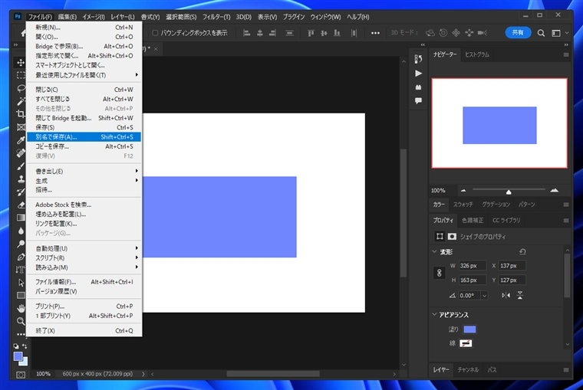Enable the bounding box display checkbox
The height and width of the screenshot is (390, 583).
(x=155, y=33)
